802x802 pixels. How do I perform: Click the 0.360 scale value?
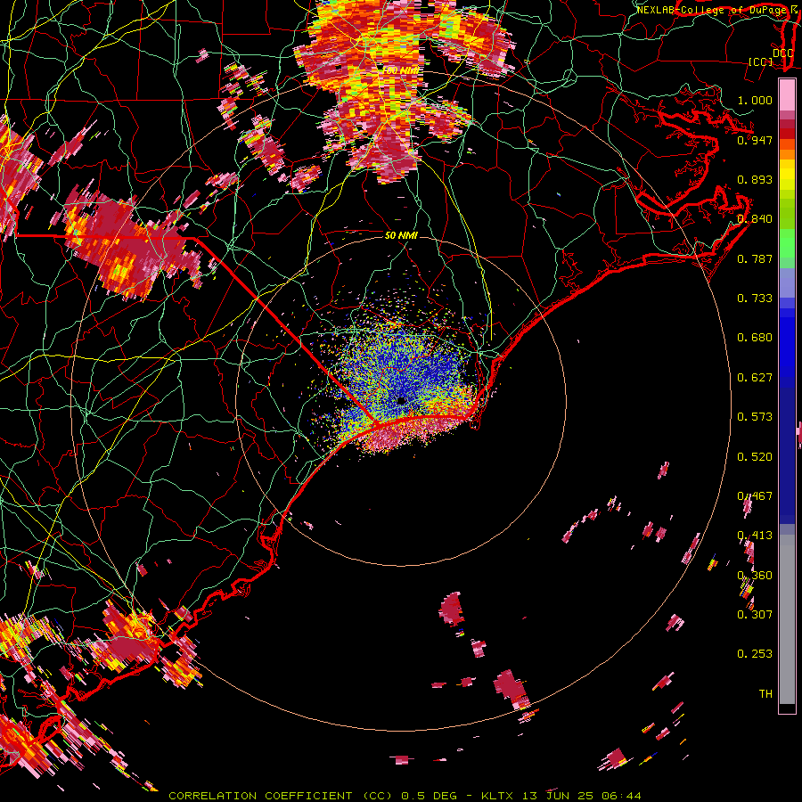pos(755,576)
